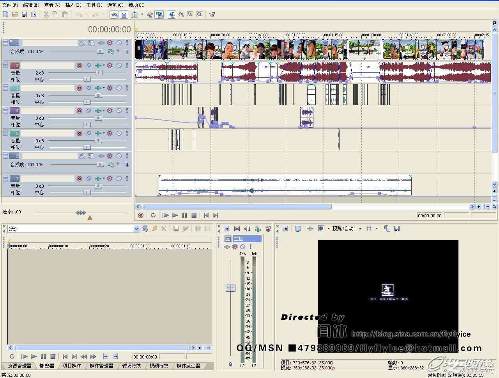Screen dimensions: 499x378
Task: Arm audio track 2 for record
Action: pos(80,66)
